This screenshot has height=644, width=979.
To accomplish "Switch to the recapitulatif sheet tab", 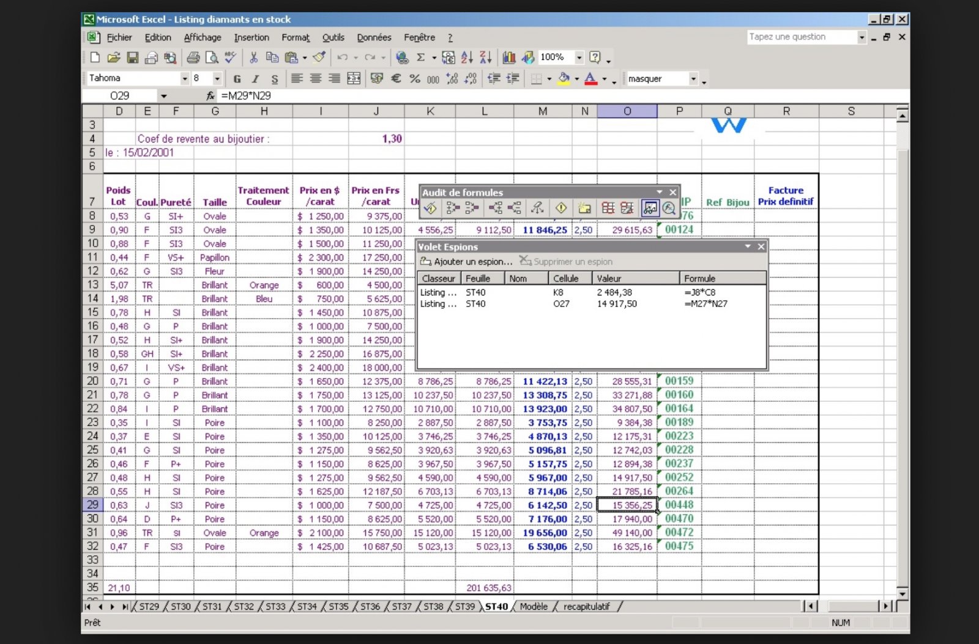I will click(586, 607).
